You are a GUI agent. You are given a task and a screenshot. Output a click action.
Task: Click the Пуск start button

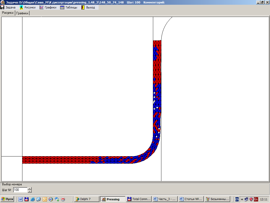click(x=7, y=199)
